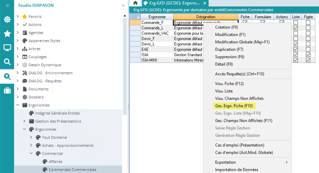Select Duplication (F7) from context menu
This screenshot has width=319, height=173.
point(229,49)
